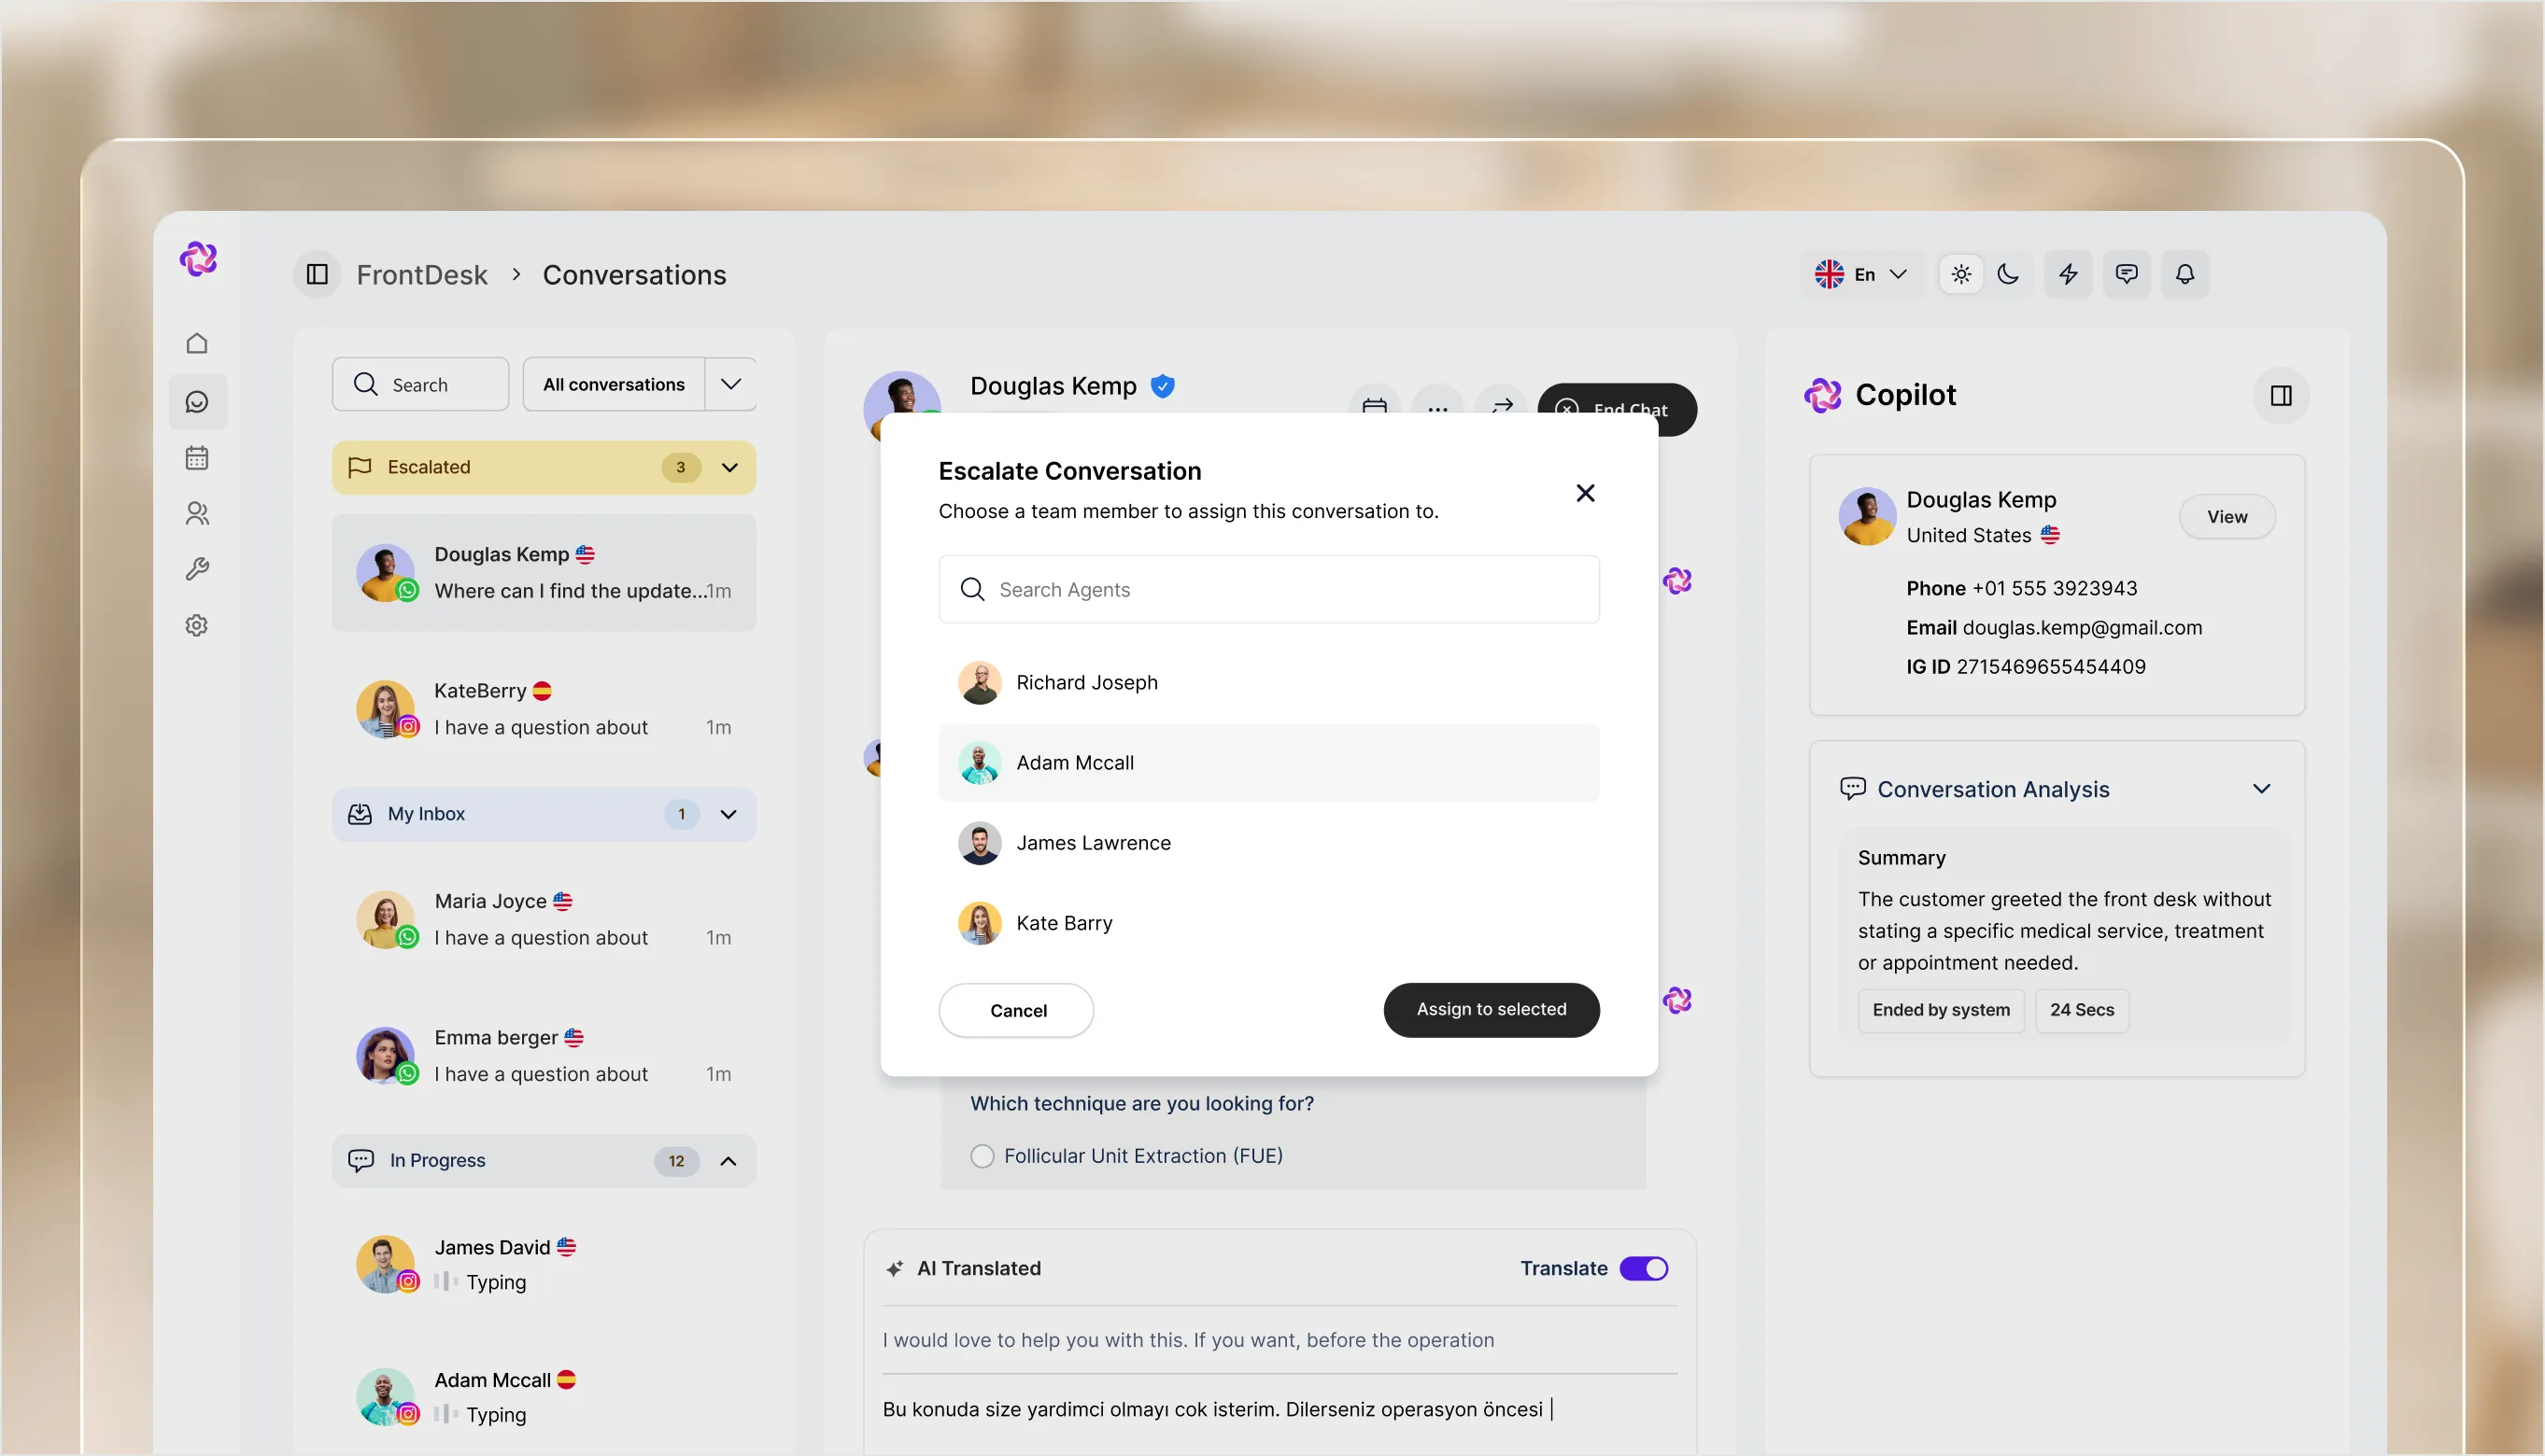This screenshot has width=2545, height=1456.
Task: Click Cancel in the escalate dialog
Action: [x=1016, y=1010]
